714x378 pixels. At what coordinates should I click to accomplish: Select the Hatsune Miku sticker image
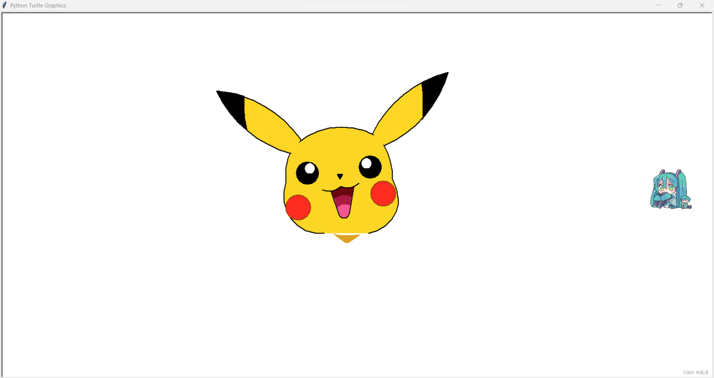pos(670,190)
